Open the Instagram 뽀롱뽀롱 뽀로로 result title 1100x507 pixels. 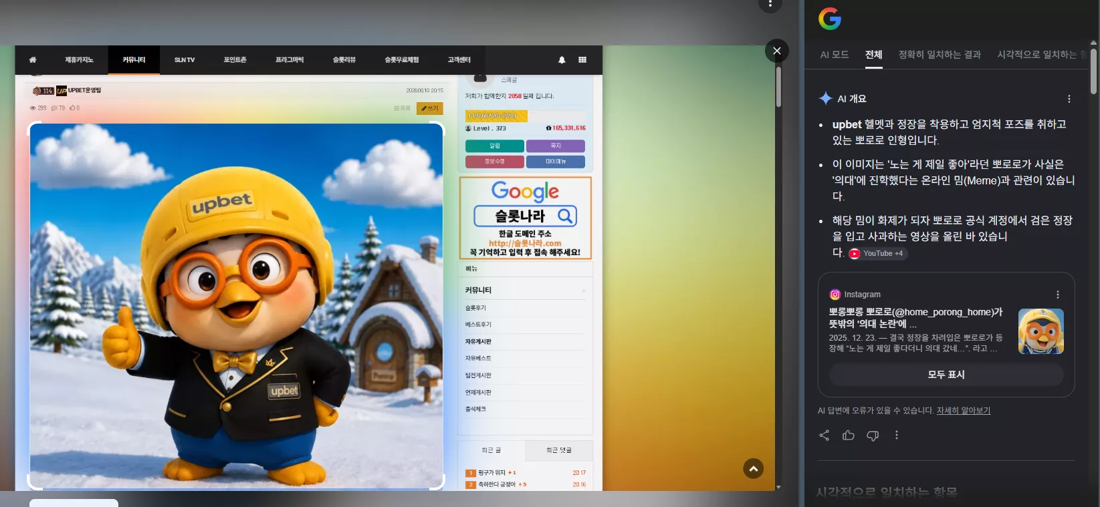tap(916, 318)
